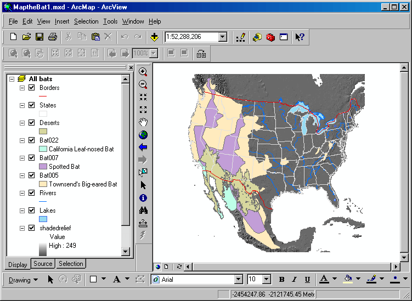The image size is (412, 301).
Task: Select the Zoom In magnifier tool
Action: 143,72
